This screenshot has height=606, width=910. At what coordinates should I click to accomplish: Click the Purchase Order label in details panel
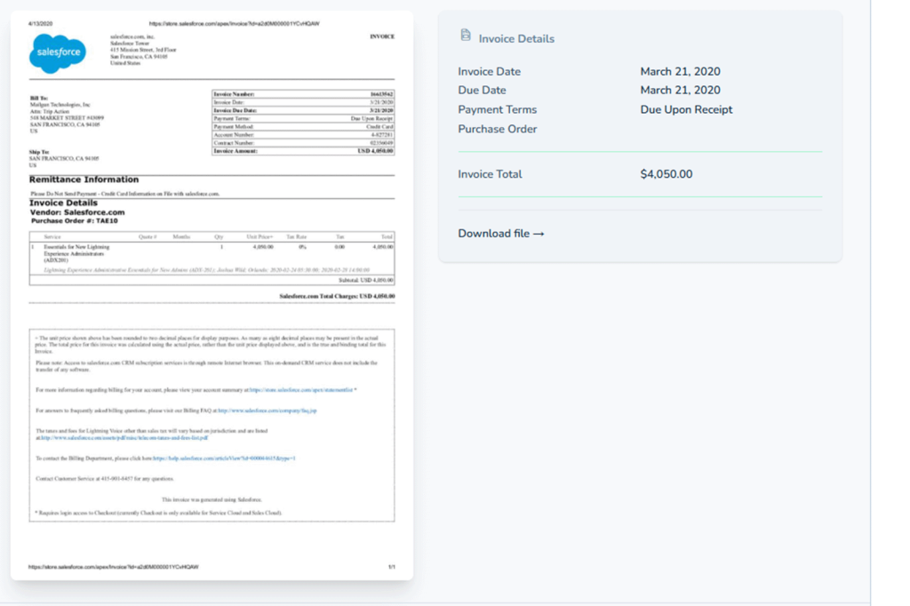tap(497, 129)
